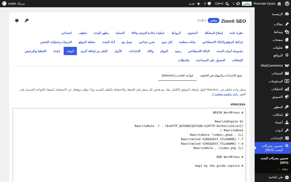Image resolution: width=291 pixels, height=182 pixels.
Task: Click the مباشر live status badge
Action: (247, 4)
